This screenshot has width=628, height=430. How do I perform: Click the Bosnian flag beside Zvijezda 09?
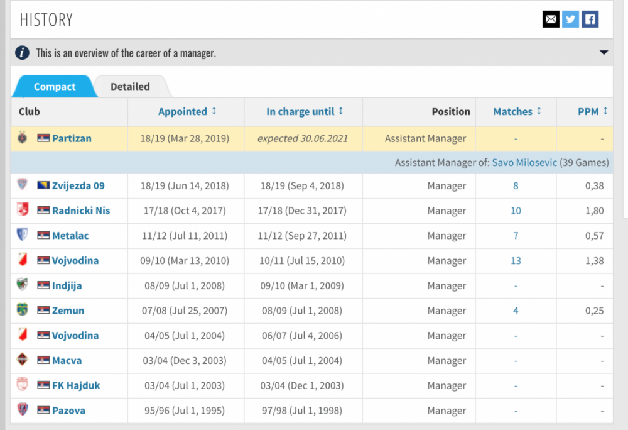[x=43, y=186]
